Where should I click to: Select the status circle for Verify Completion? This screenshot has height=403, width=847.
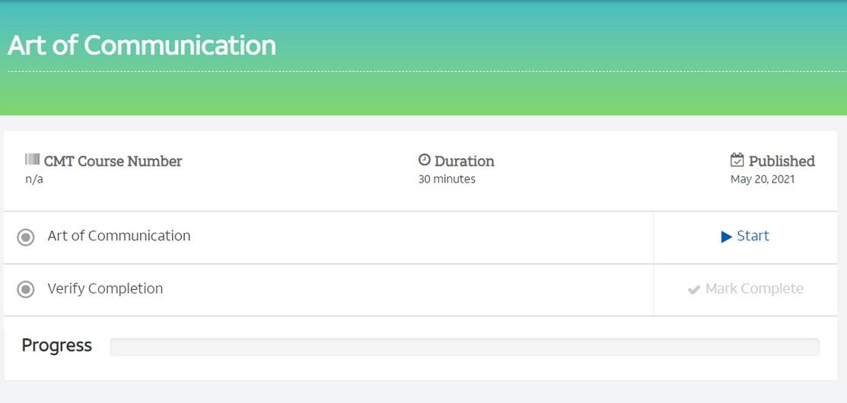tap(26, 290)
